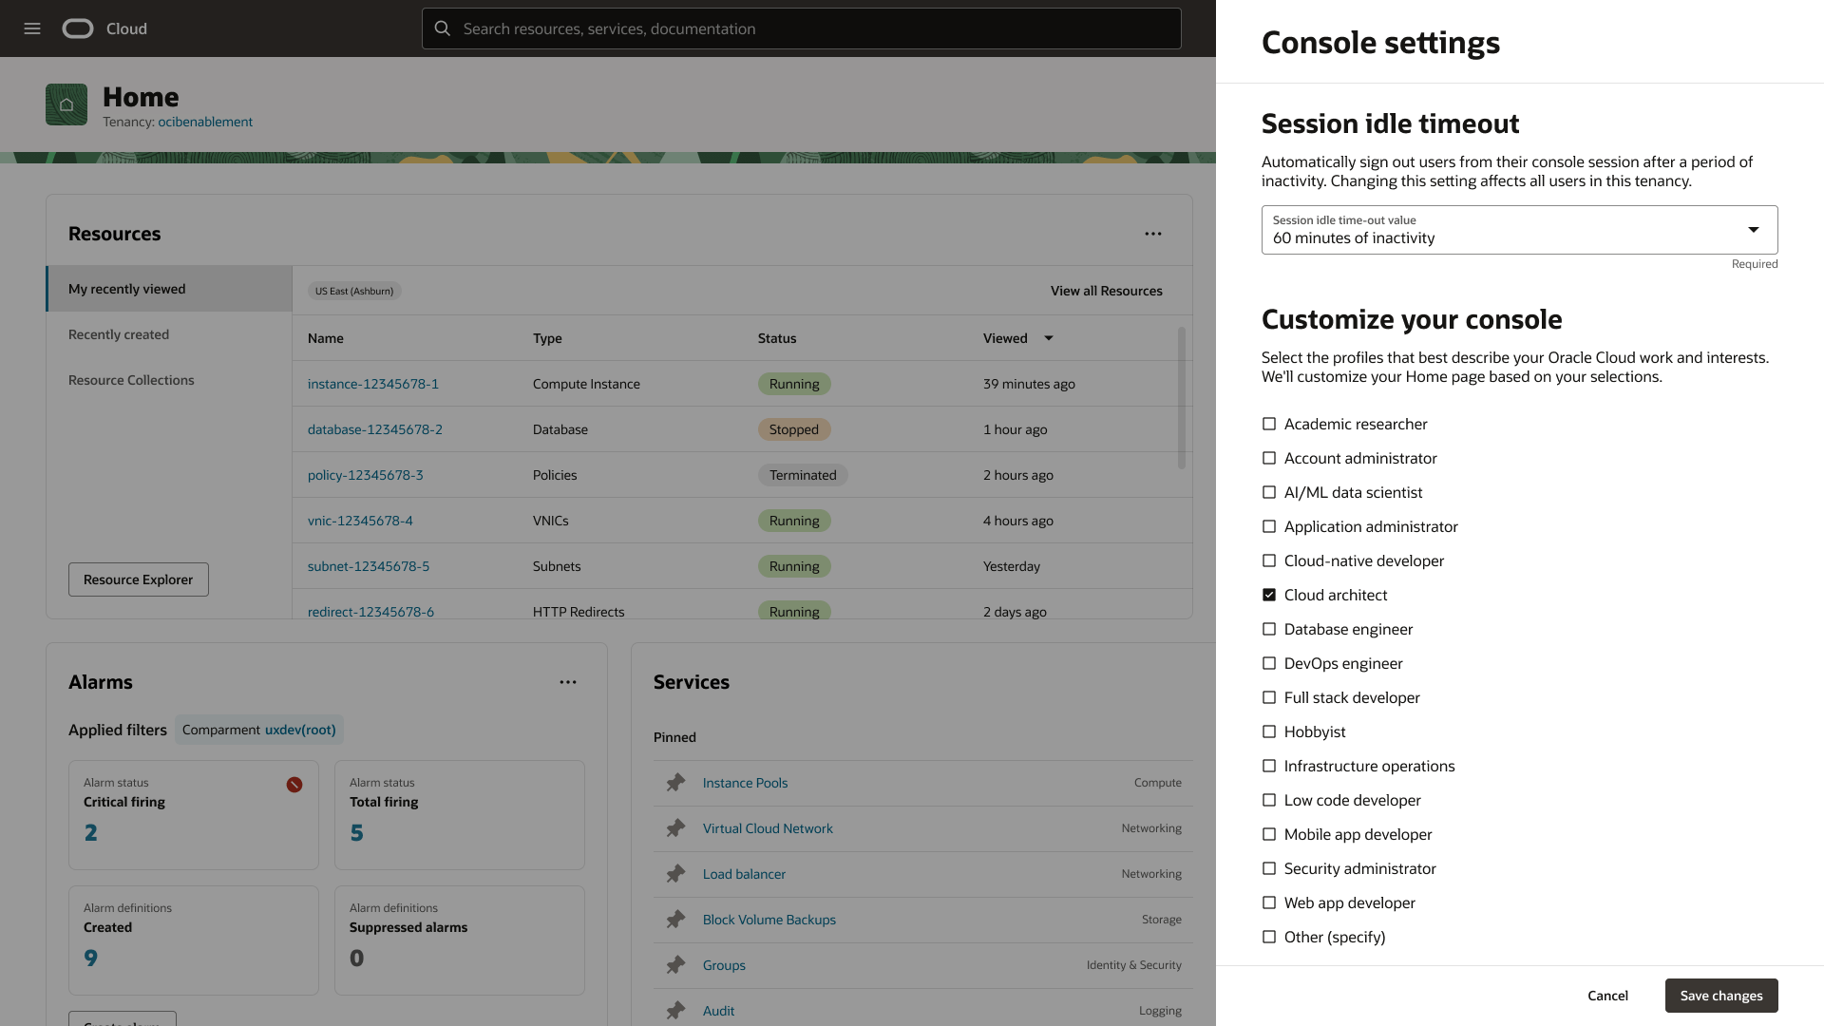Open the instance-12345678-1 resource link
The width and height of the screenshot is (1824, 1026).
pyautogui.click(x=373, y=384)
